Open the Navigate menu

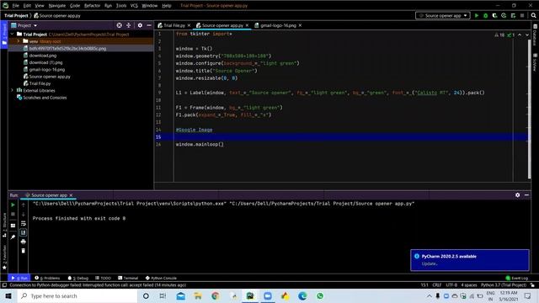[x=56, y=6]
